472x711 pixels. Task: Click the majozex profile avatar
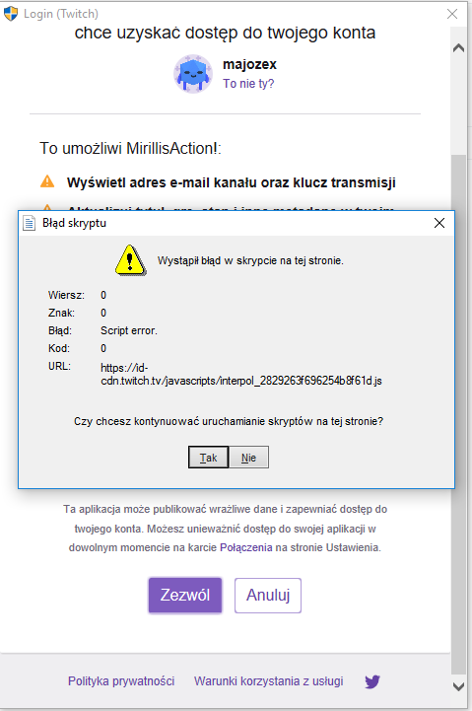pos(193,73)
